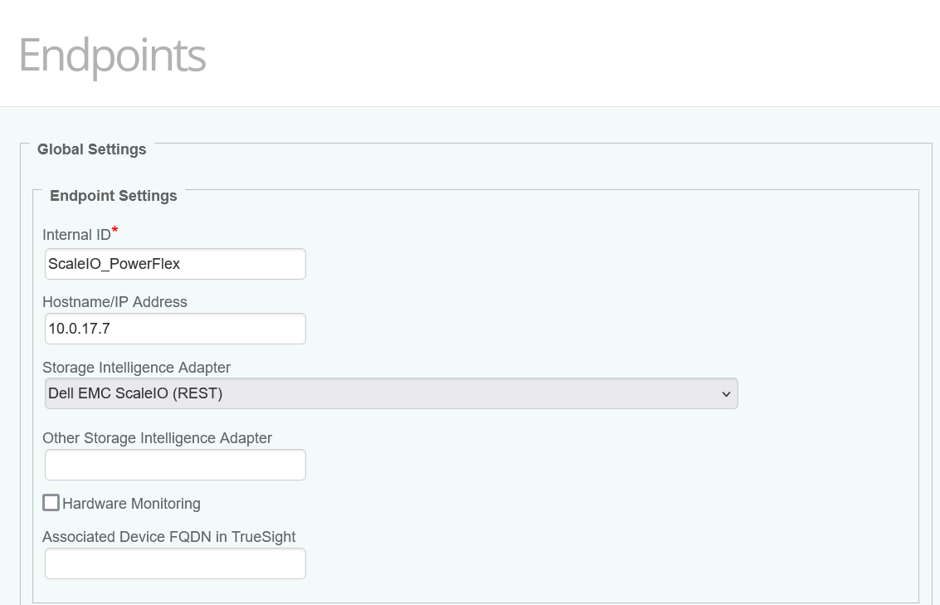Viewport: 940px width, 605px height.
Task: Click the Hostname/IP Address field
Action: [174, 329]
